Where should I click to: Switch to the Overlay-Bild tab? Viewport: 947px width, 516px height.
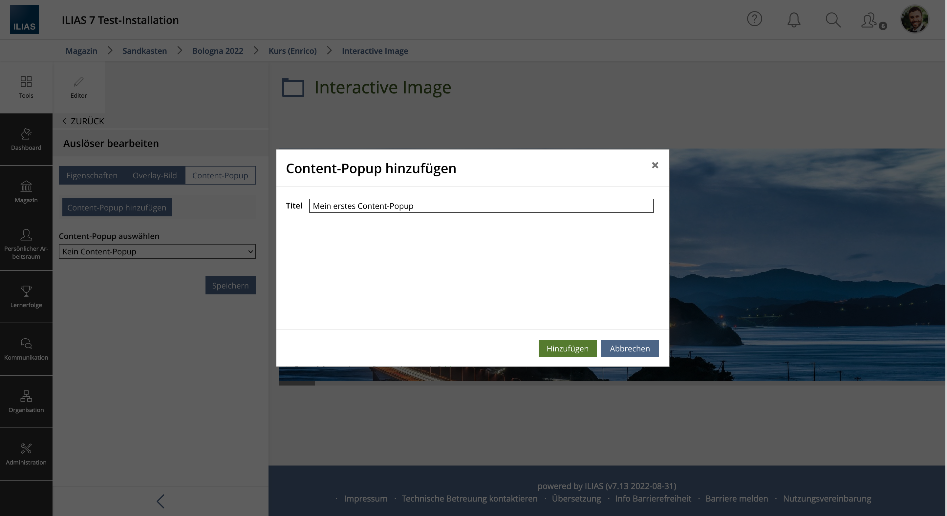(x=154, y=175)
